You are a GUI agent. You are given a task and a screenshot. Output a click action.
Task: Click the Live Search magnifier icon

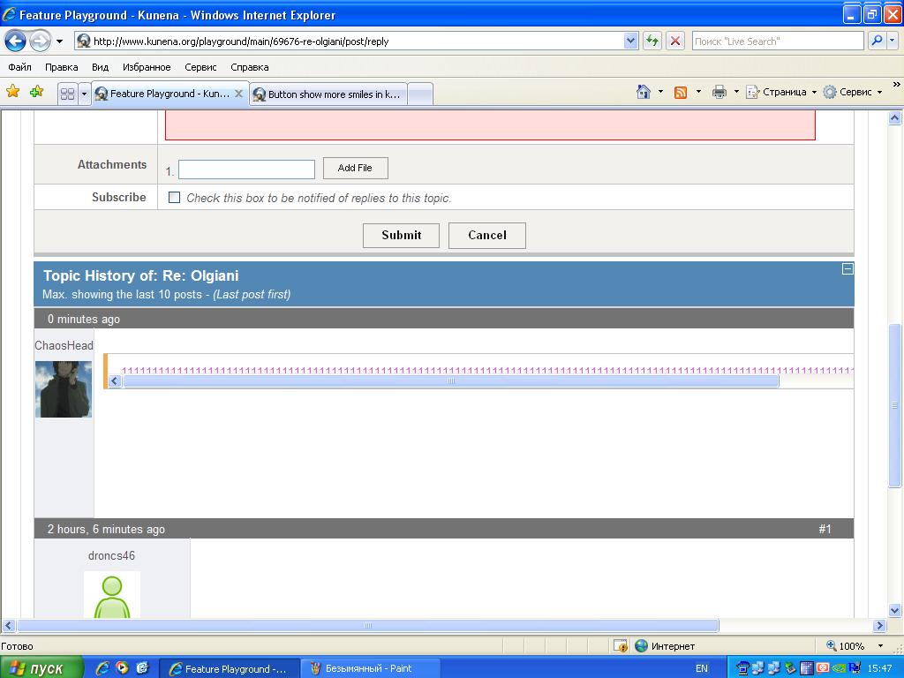[x=877, y=41]
